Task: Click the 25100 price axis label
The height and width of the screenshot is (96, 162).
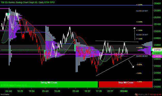Action: click(x=157, y=24)
